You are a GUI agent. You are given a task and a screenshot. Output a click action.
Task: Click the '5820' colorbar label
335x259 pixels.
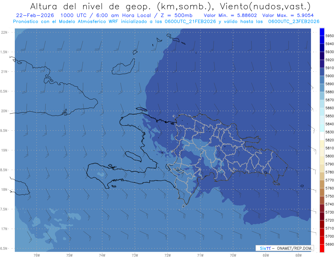click(x=329, y=140)
